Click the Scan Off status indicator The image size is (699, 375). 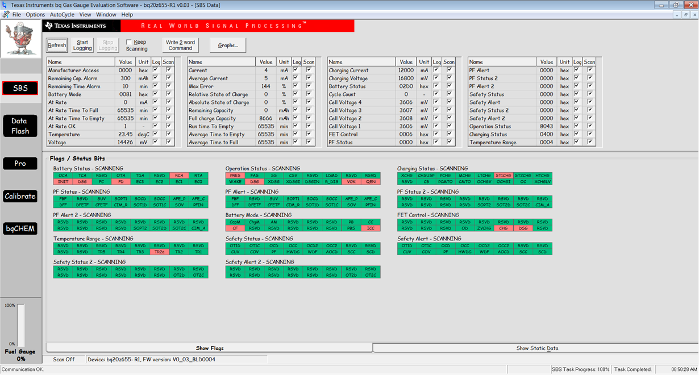coord(64,359)
